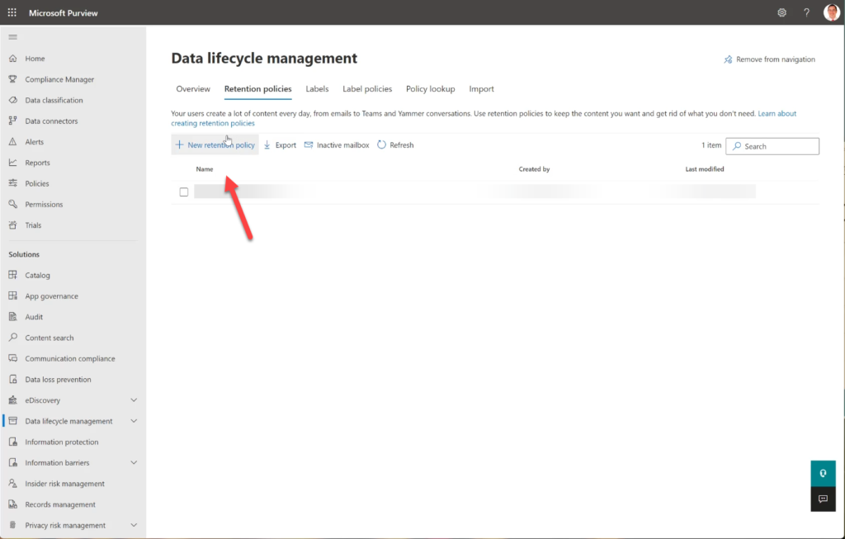The height and width of the screenshot is (539, 845).
Task: Collapse the Data lifecycle management section
Action: [x=132, y=420]
